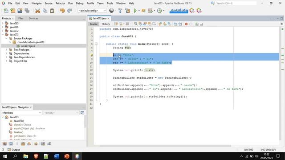Toggle non-public members filter in Navigator

click(23, 144)
